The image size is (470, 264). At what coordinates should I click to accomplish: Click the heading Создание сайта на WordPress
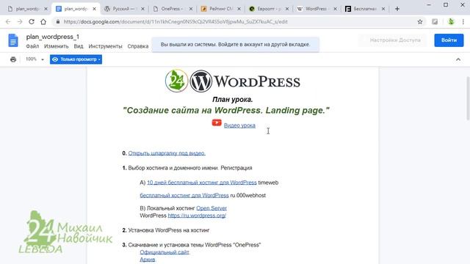226,110
